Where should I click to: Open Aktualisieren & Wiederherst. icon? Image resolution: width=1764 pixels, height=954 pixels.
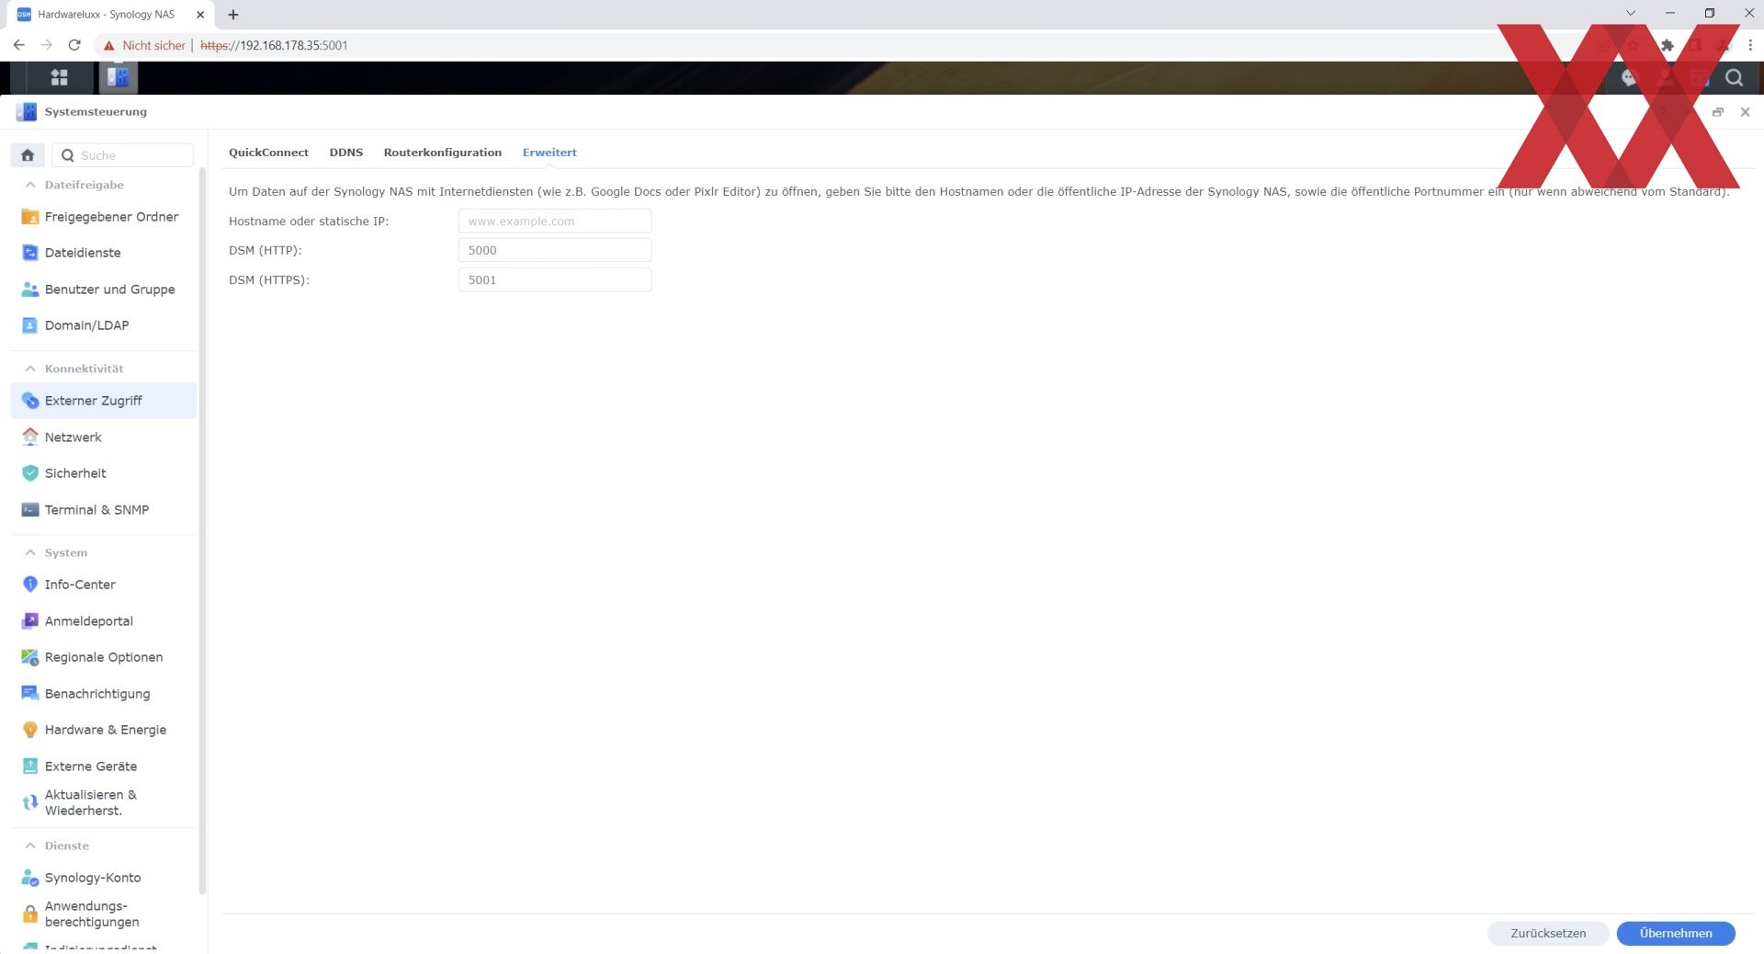click(x=30, y=802)
